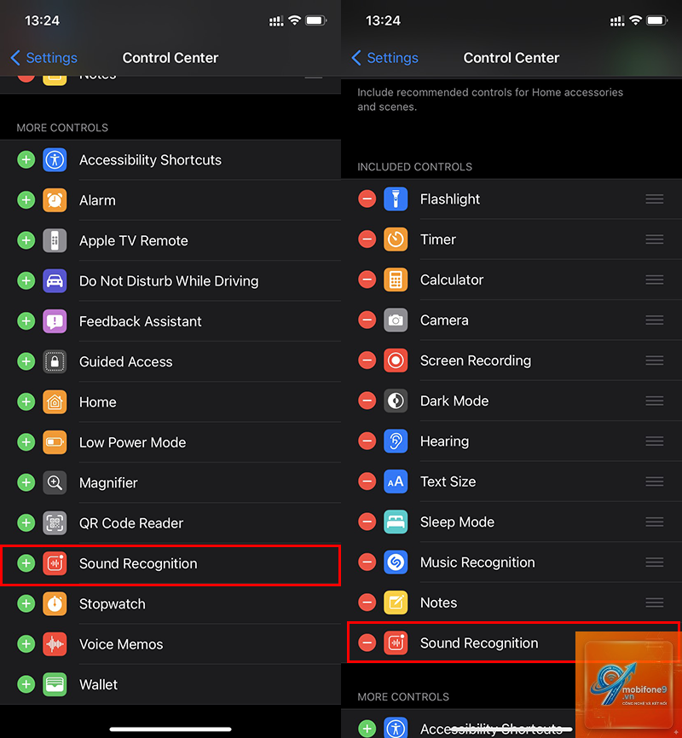
Task: Tap the Home row label
Action: coord(97,402)
